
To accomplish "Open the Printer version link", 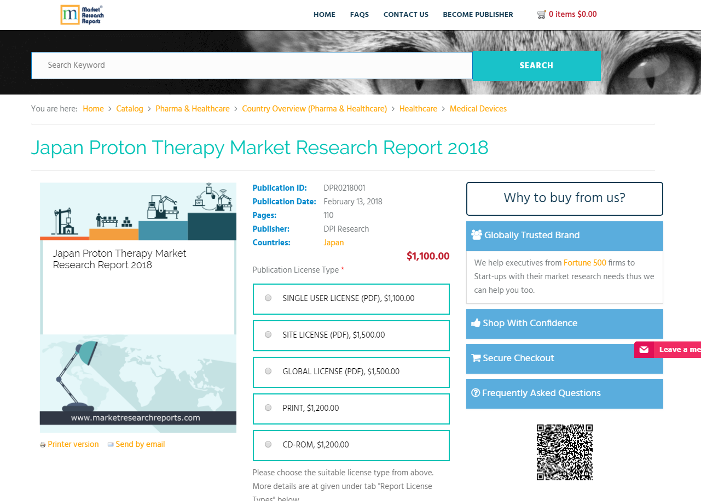I will [x=73, y=444].
